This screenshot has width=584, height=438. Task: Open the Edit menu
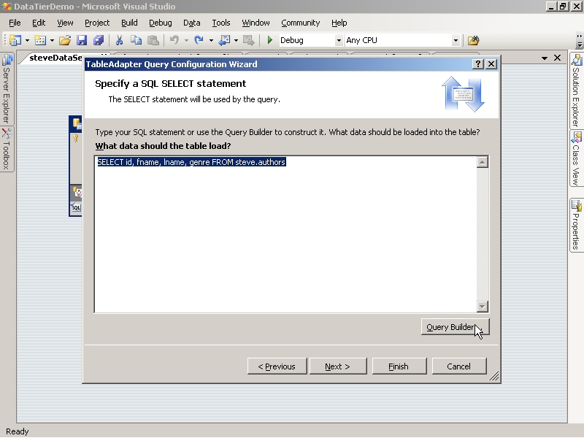39,23
